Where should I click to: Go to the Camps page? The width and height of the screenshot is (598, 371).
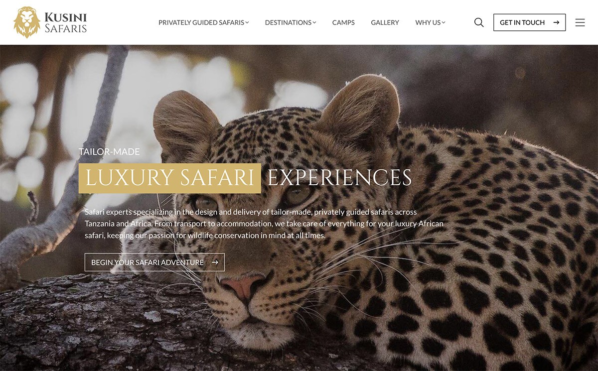tap(343, 22)
